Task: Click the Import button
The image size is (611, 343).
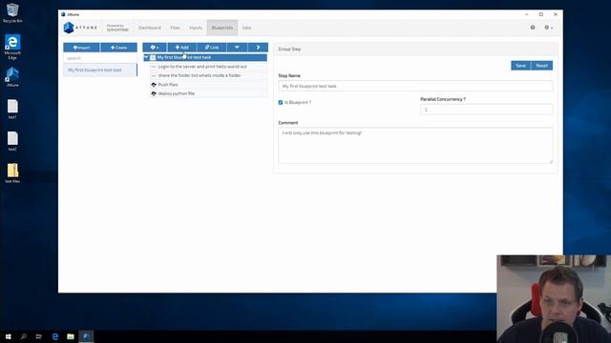Action: click(81, 48)
